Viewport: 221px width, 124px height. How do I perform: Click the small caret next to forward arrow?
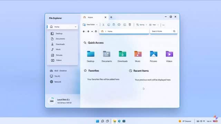point(92,31)
